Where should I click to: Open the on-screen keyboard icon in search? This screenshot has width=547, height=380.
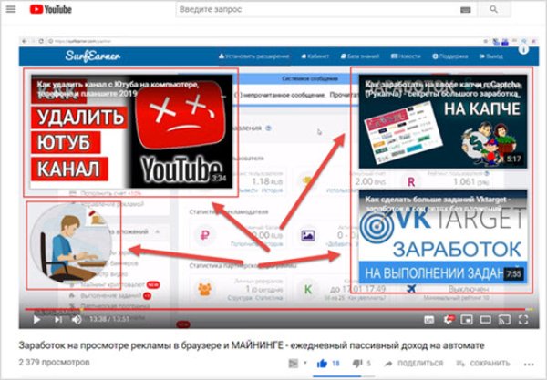[465, 10]
